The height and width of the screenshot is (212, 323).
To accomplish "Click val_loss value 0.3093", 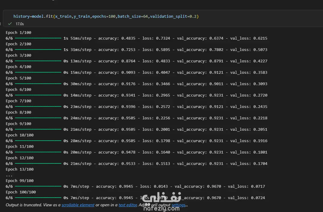I will point(260,84).
